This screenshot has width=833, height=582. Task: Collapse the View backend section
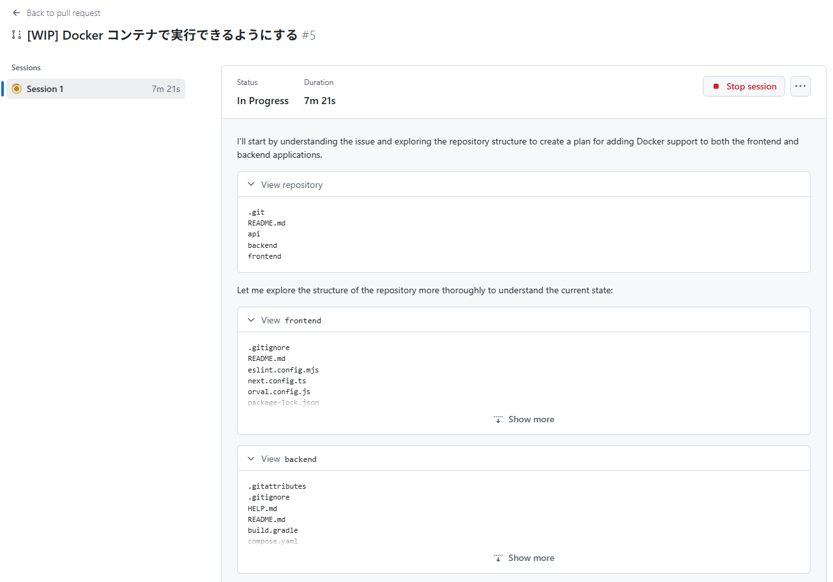251,459
